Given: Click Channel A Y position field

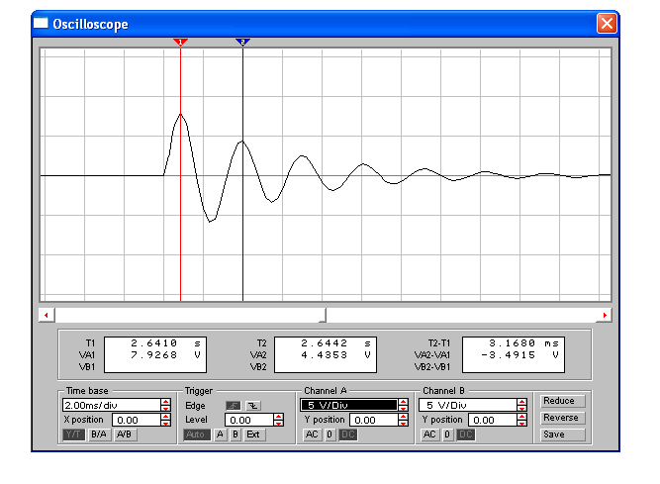Looking at the screenshot, I should coord(374,420).
